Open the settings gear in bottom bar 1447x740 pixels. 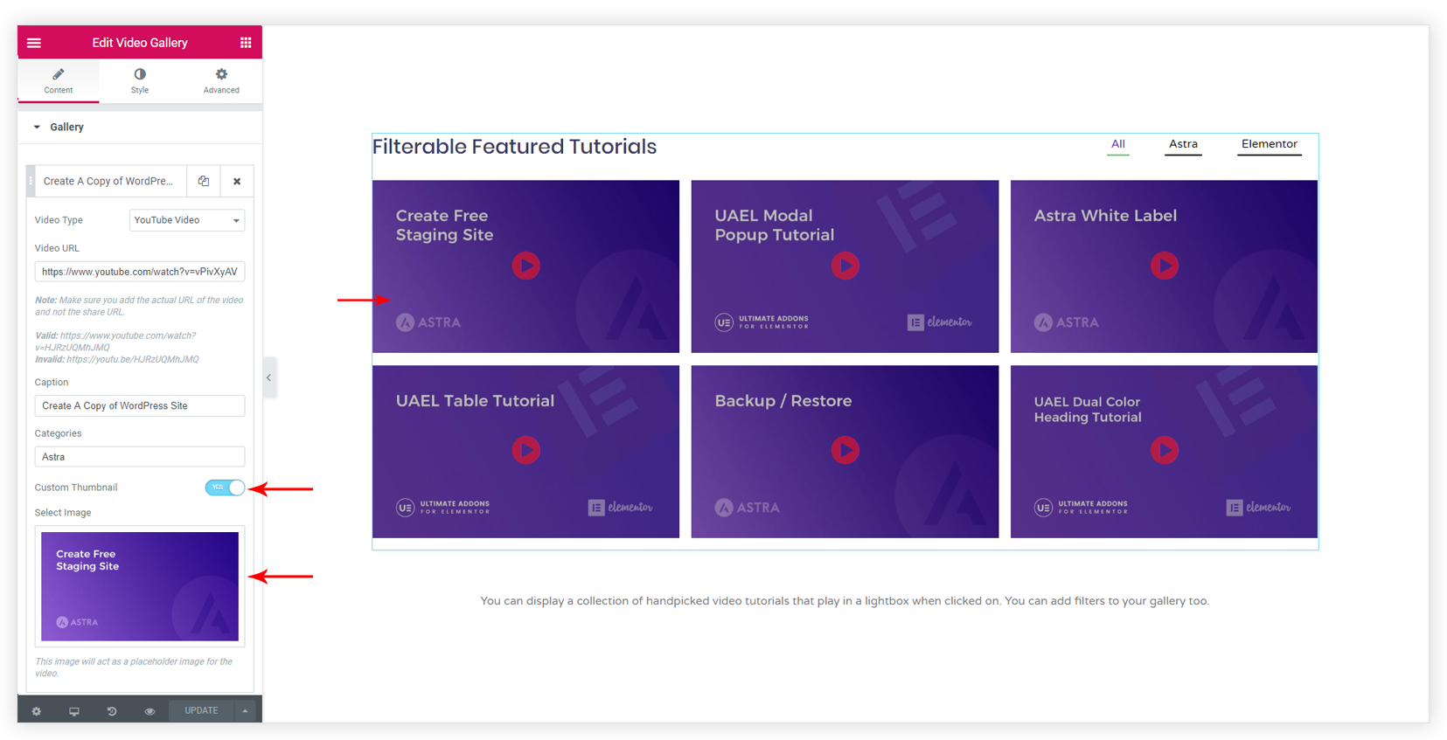[36, 711]
